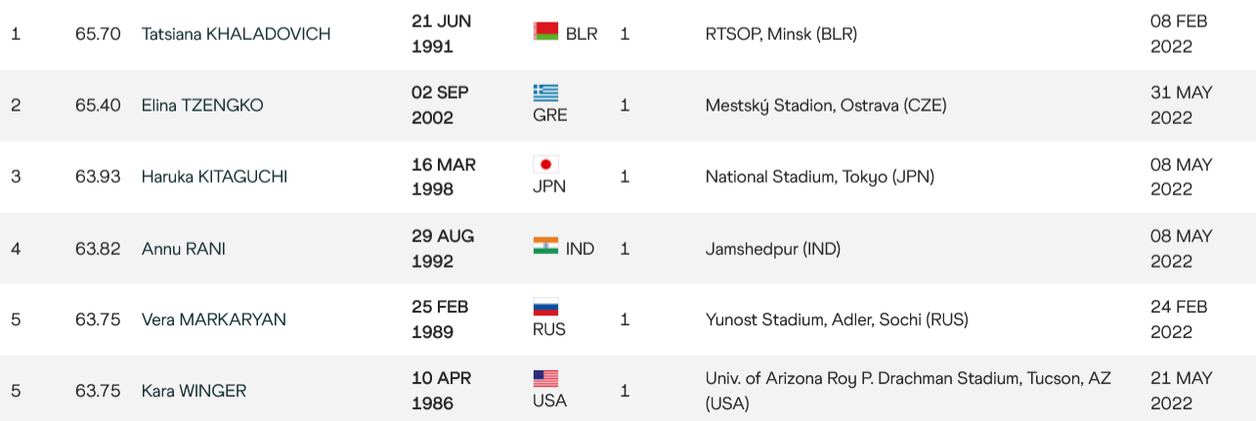
Task: Open Vera MARKARYAN athlete profile
Action: 214,320
